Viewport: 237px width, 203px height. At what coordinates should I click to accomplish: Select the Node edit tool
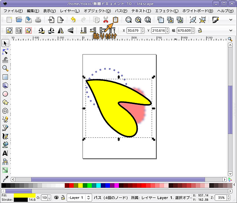click(5, 51)
